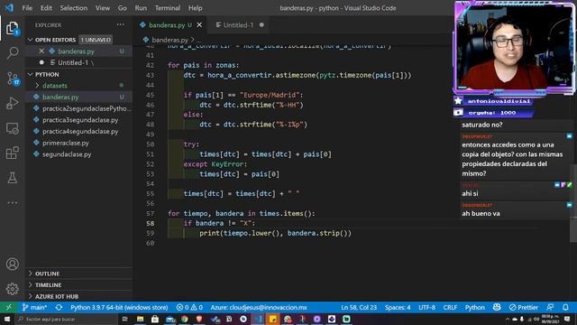Open the Search view in activity bar
The width and height of the screenshot is (577, 325).
click(12, 53)
